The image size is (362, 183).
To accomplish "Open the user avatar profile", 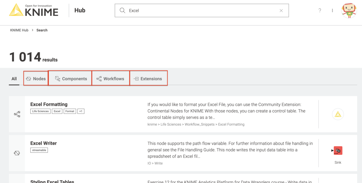I will (x=349, y=11).
